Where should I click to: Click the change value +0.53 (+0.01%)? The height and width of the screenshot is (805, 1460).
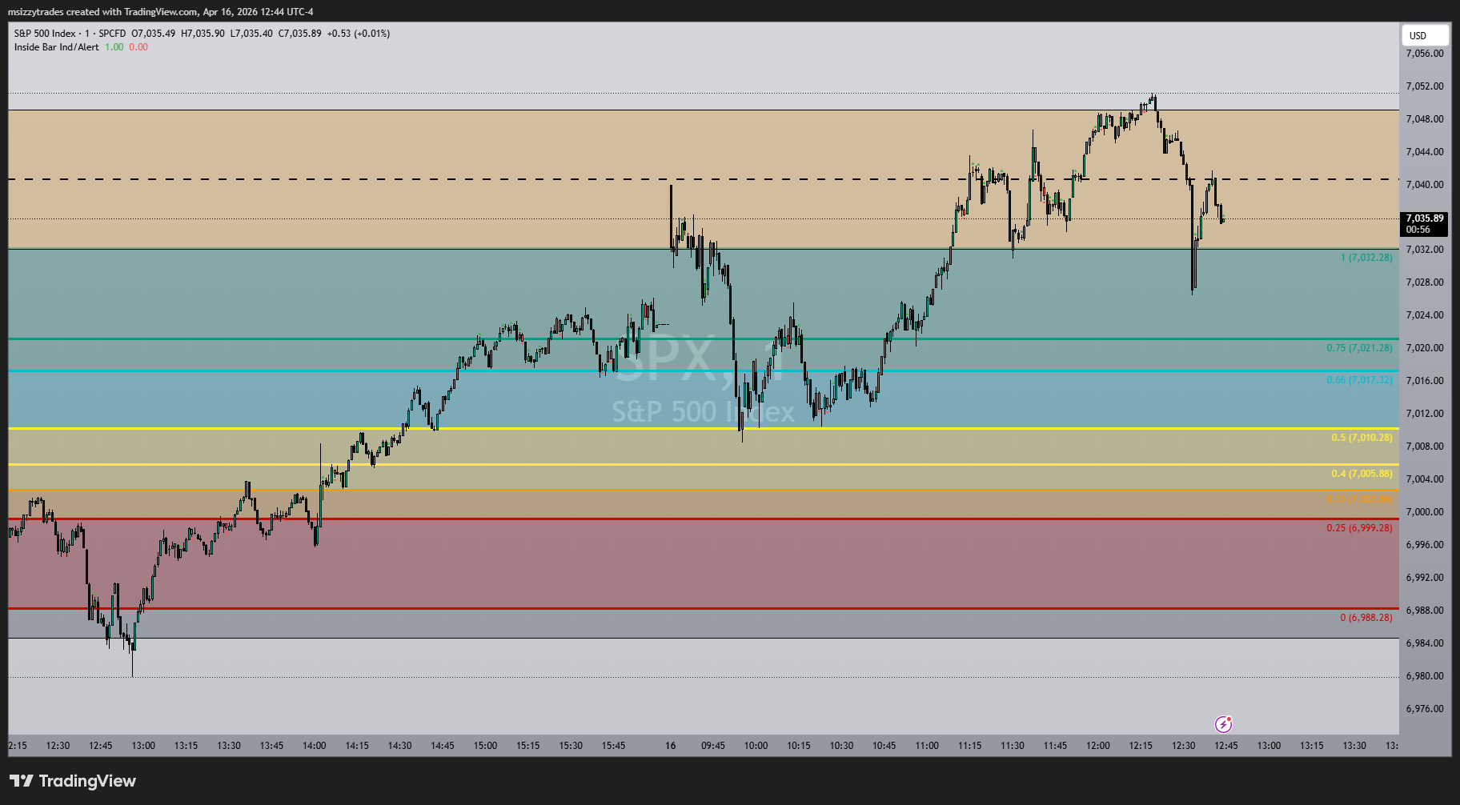tap(359, 34)
